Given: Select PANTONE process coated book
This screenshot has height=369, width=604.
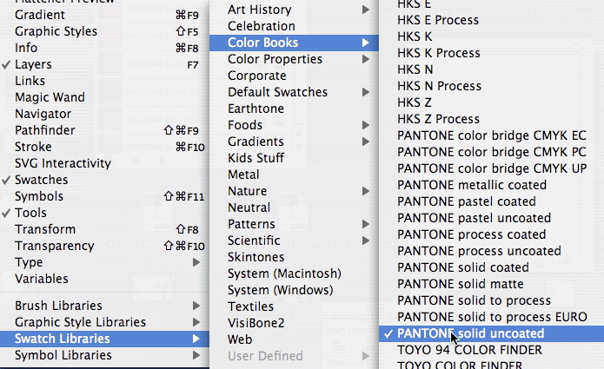Looking at the screenshot, I should [x=492, y=234].
